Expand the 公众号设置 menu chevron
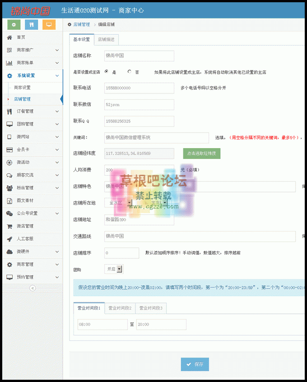The image size is (307, 382). click(57, 214)
